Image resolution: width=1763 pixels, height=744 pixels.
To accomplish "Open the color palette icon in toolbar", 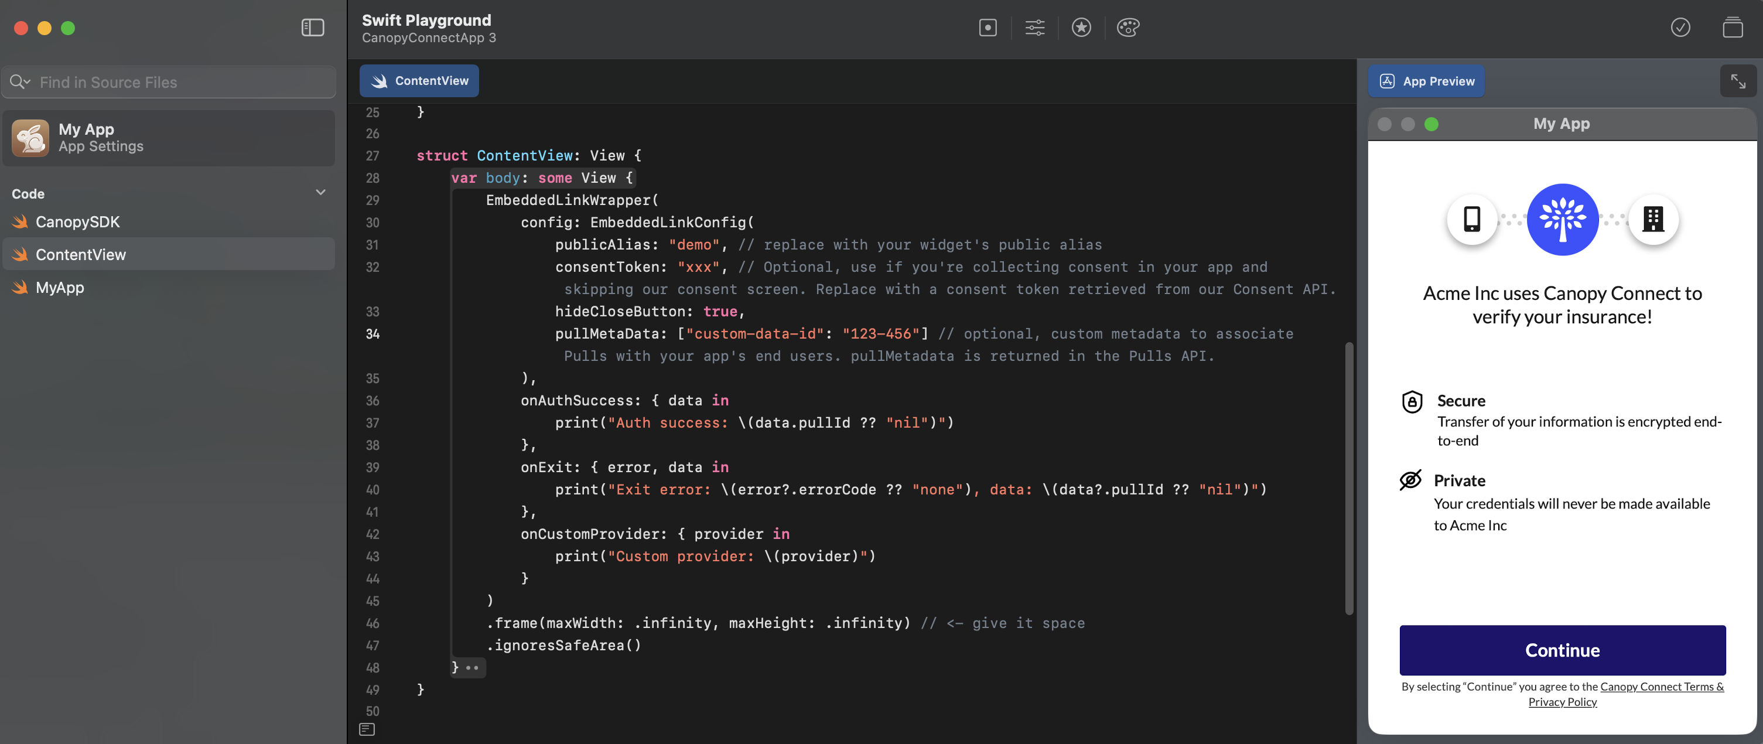I will [1128, 28].
